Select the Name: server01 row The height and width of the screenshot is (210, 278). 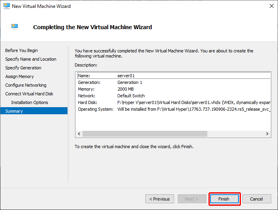click(174, 76)
